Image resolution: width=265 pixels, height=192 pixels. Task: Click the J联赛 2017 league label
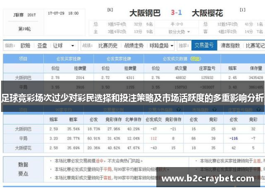pyautogui.click(x=24, y=15)
